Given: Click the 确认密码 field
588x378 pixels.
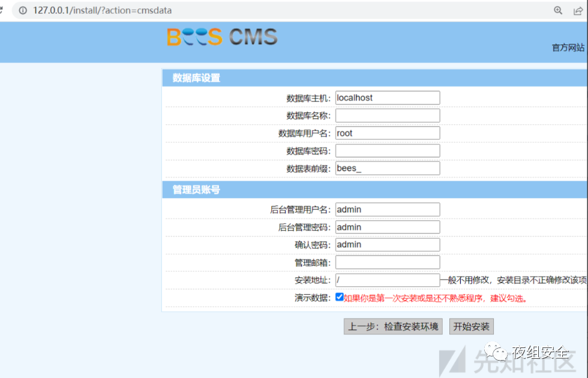Looking at the screenshot, I should 388,245.
